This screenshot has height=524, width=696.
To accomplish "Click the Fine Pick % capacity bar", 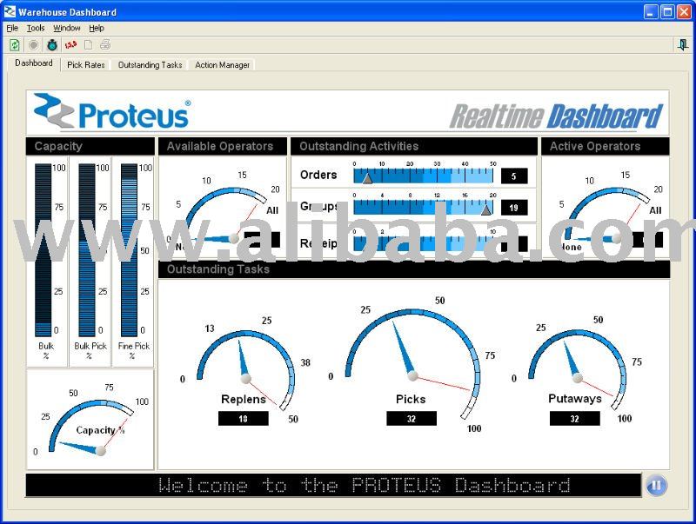I will tap(129, 249).
